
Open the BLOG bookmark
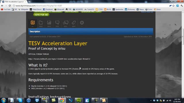click(x=108, y=9)
